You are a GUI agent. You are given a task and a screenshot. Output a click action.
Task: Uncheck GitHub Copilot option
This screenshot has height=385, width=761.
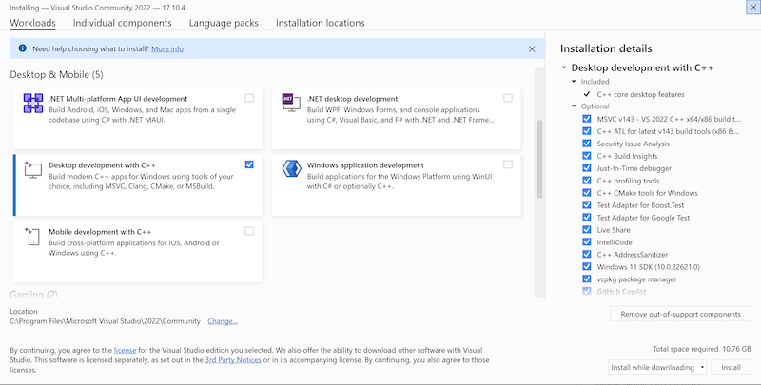(x=586, y=291)
